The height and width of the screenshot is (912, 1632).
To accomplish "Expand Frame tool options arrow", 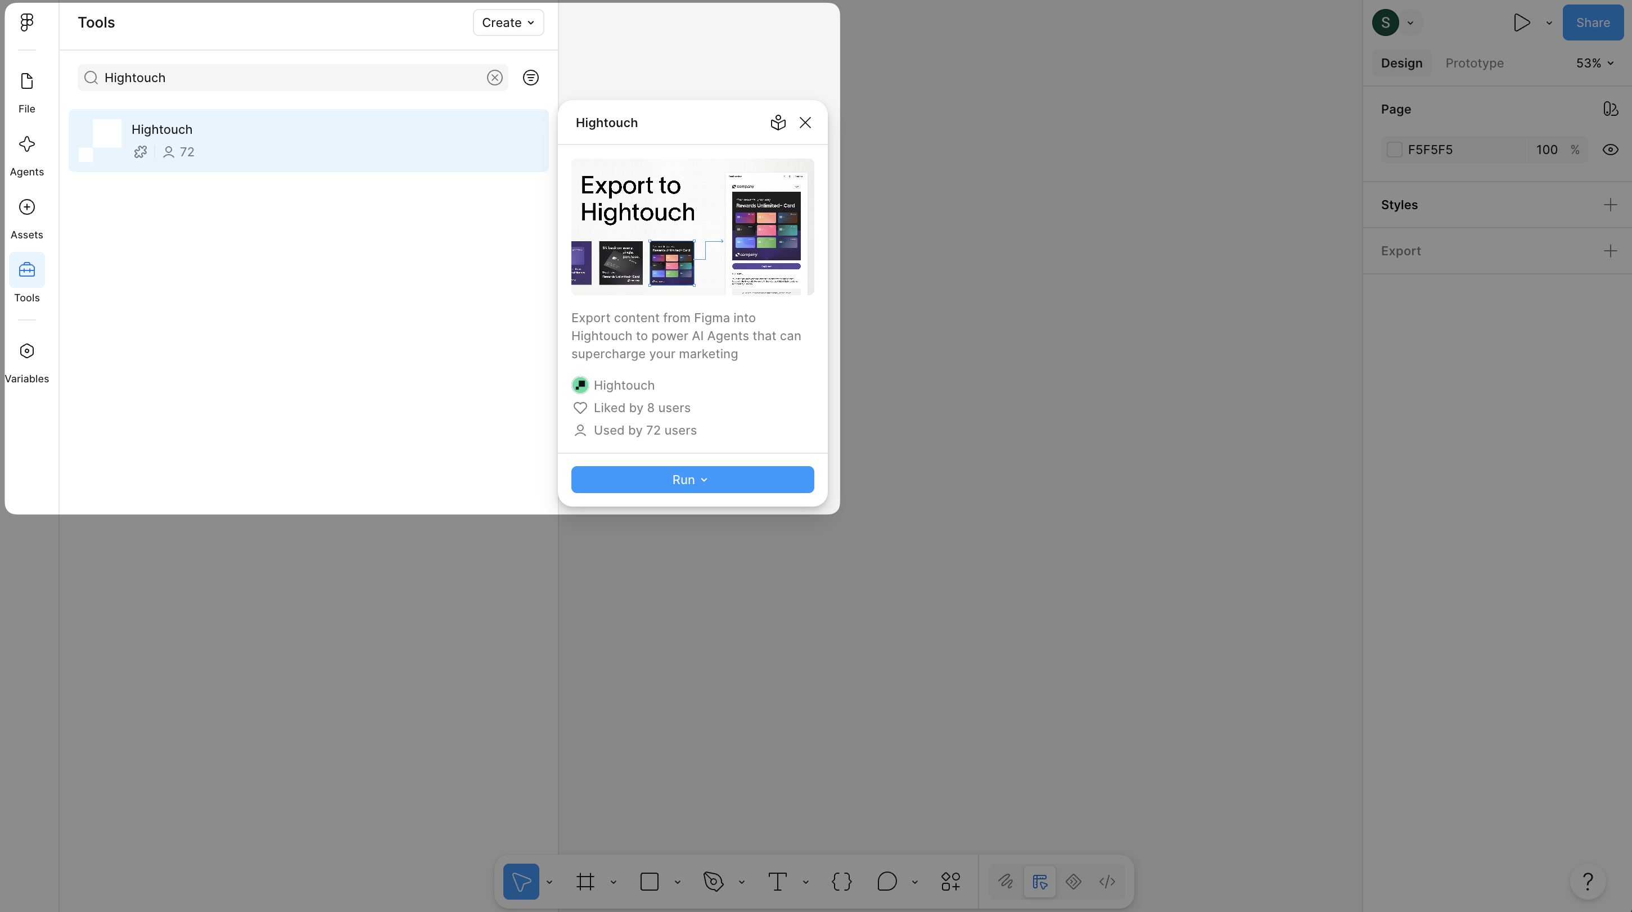I will tap(614, 882).
